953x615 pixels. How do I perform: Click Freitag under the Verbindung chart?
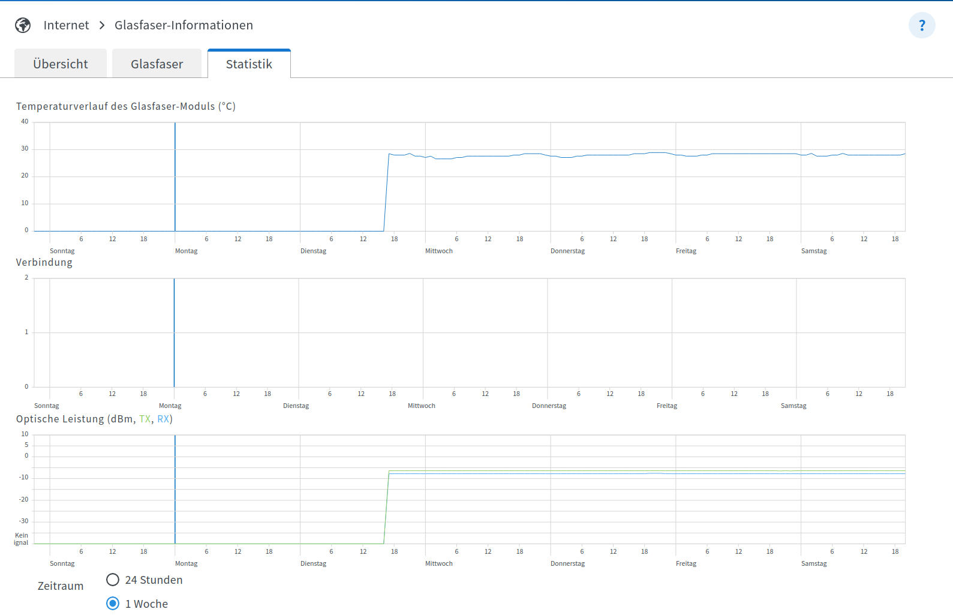coord(667,406)
